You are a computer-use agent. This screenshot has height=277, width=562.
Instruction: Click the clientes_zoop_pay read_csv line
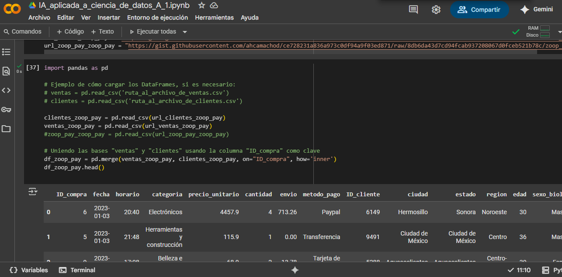(x=135, y=118)
